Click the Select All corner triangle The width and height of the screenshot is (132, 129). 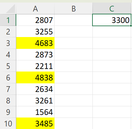[11, 9]
